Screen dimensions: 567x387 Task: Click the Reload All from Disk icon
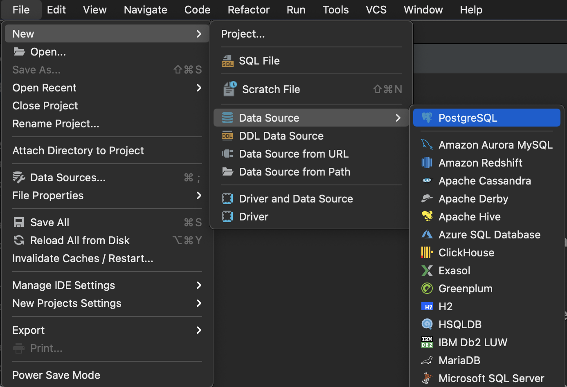[x=19, y=240]
